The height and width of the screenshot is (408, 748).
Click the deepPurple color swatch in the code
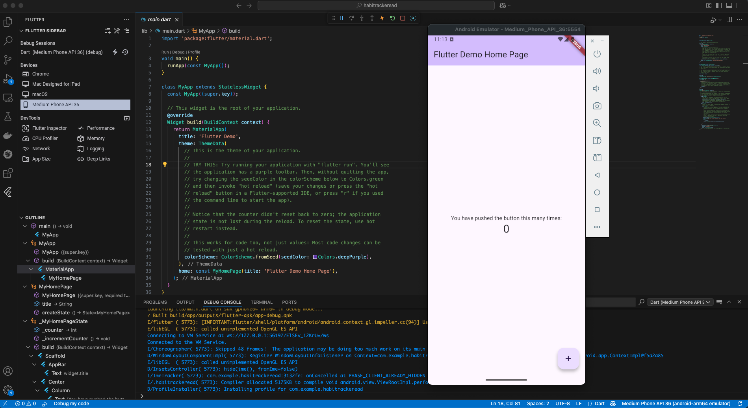click(316, 257)
